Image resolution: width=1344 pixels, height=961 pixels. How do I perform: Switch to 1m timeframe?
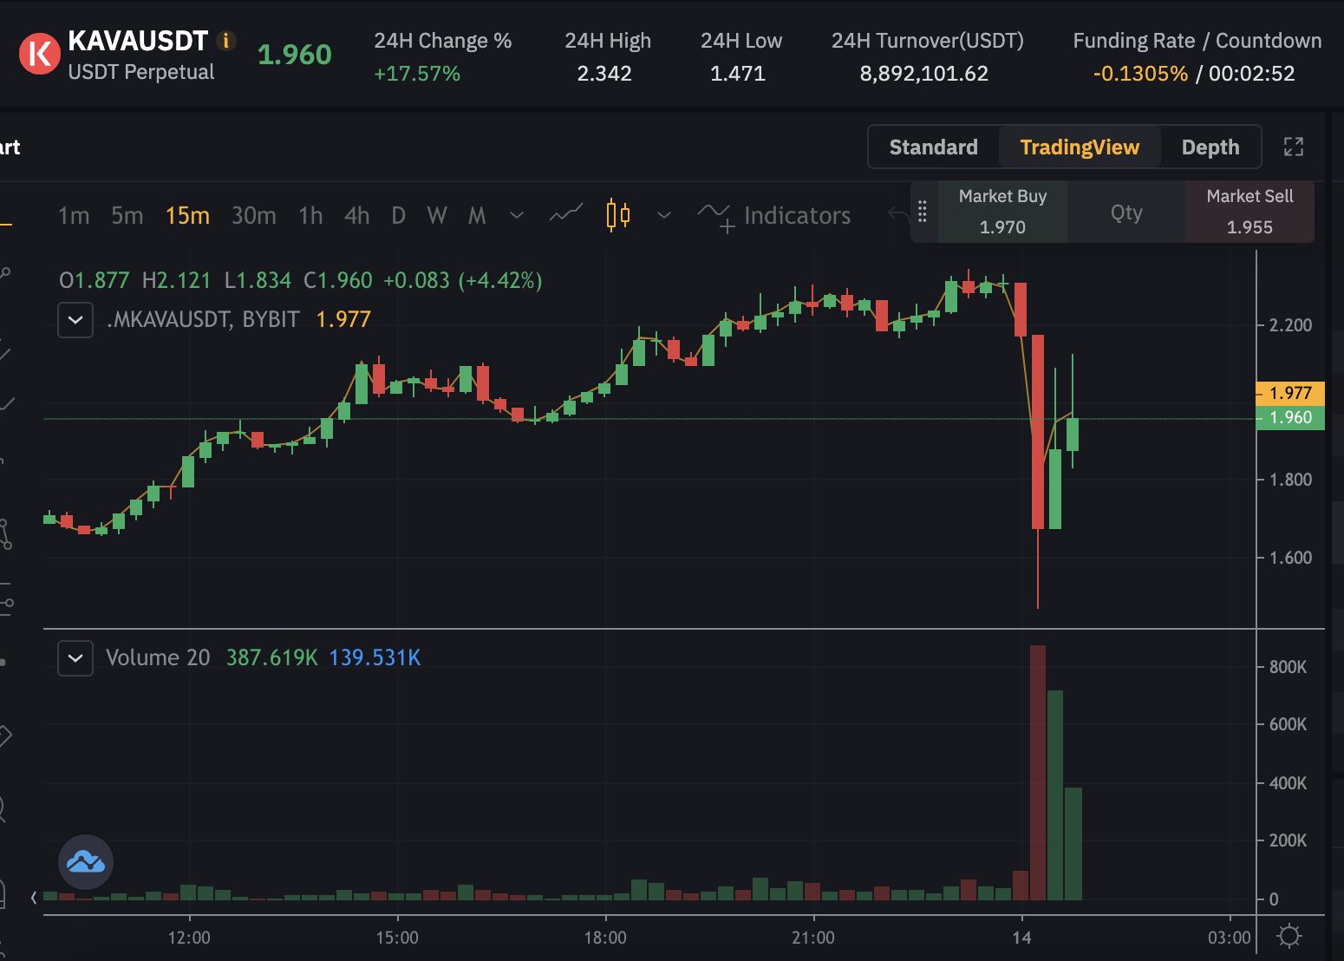click(x=74, y=215)
